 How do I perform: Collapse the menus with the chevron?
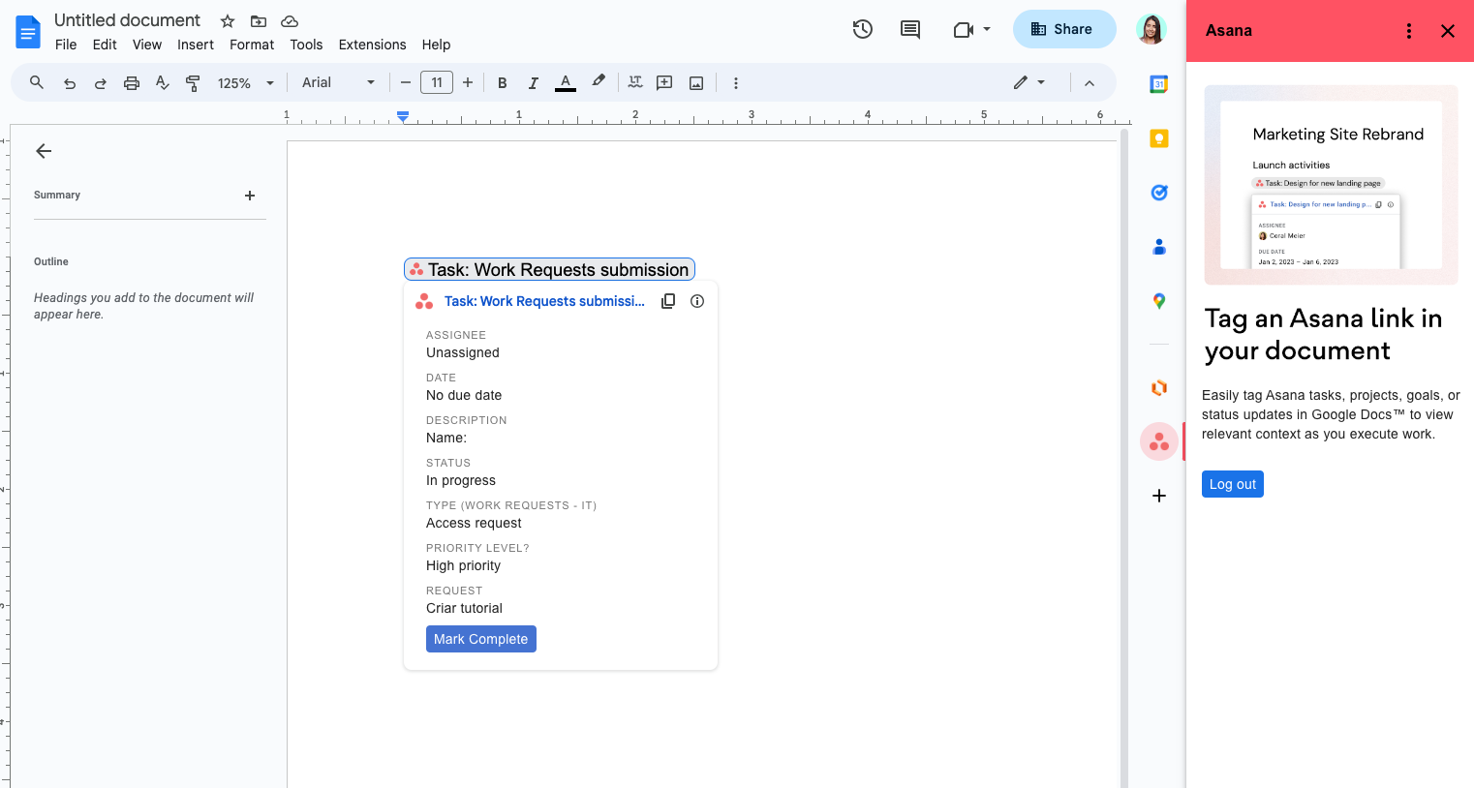pos(1090,83)
